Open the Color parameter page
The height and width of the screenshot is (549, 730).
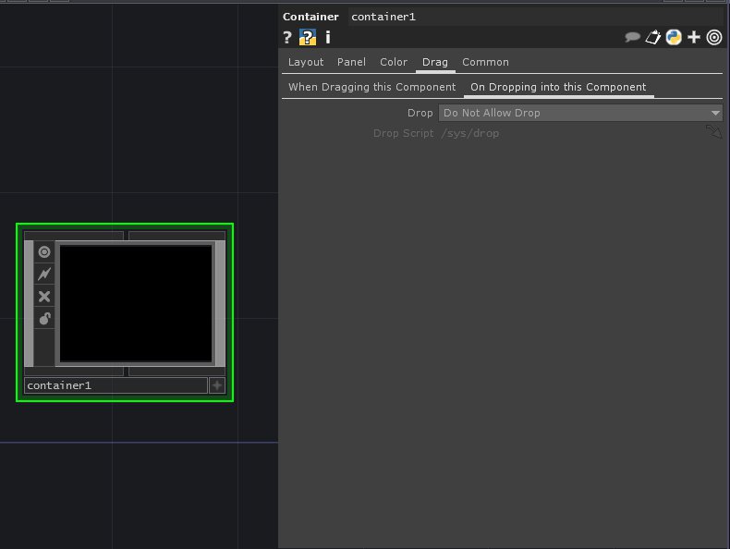[394, 62]
